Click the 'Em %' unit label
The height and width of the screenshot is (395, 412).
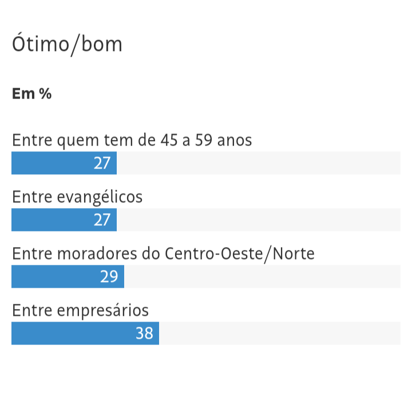pyautogui.click(x=31, y=94)
